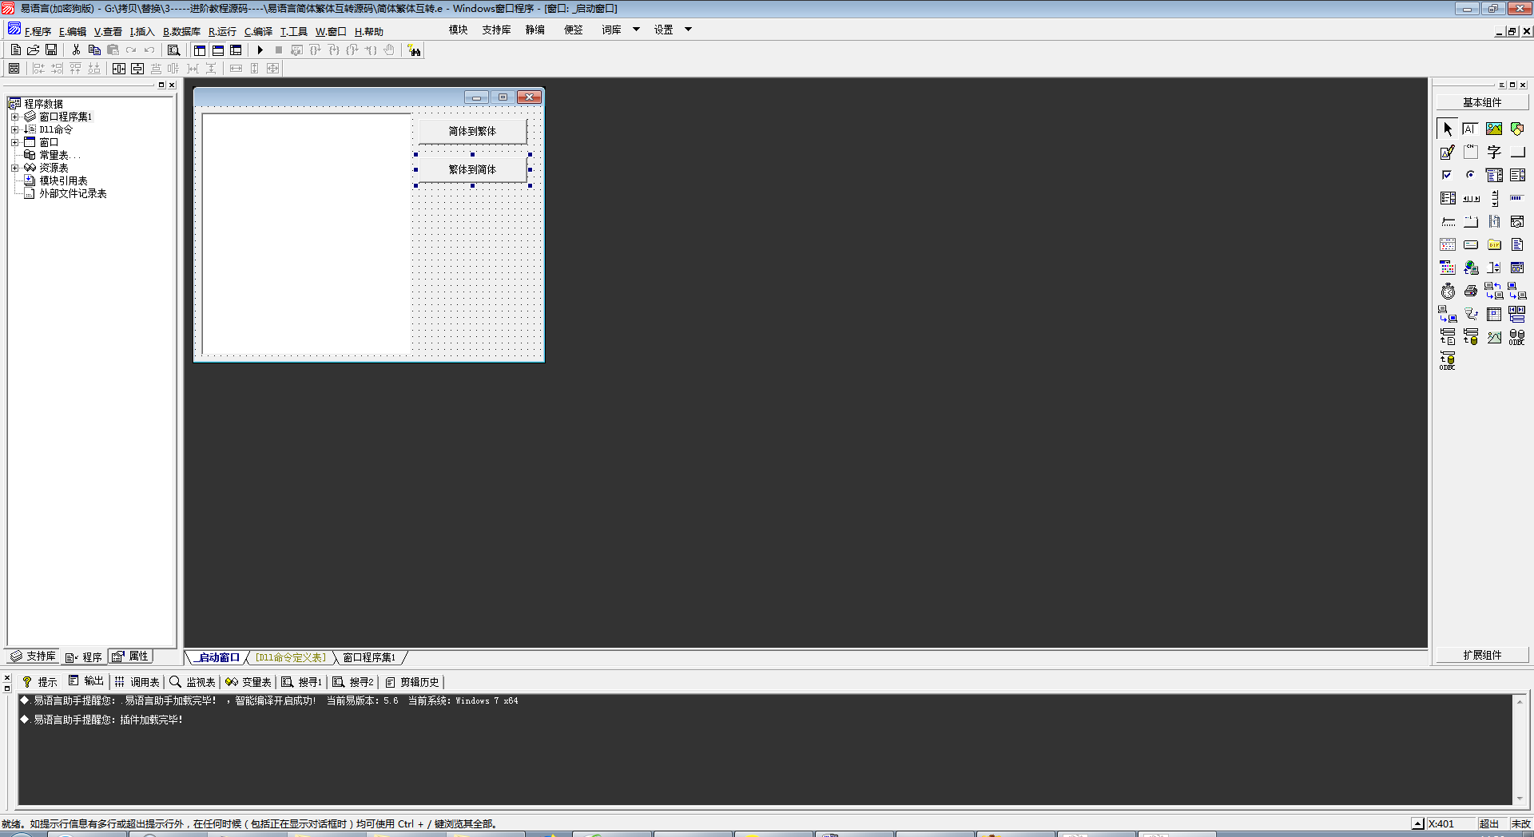
Task: Select the 繁体到简体 button on form
Action: [472, 169]
